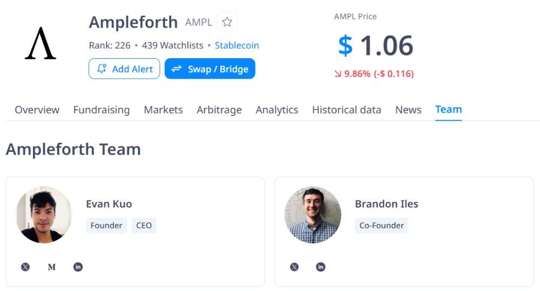Select the Analytics tab
Screen dimensions: 540x291
[x=277, y=110]
